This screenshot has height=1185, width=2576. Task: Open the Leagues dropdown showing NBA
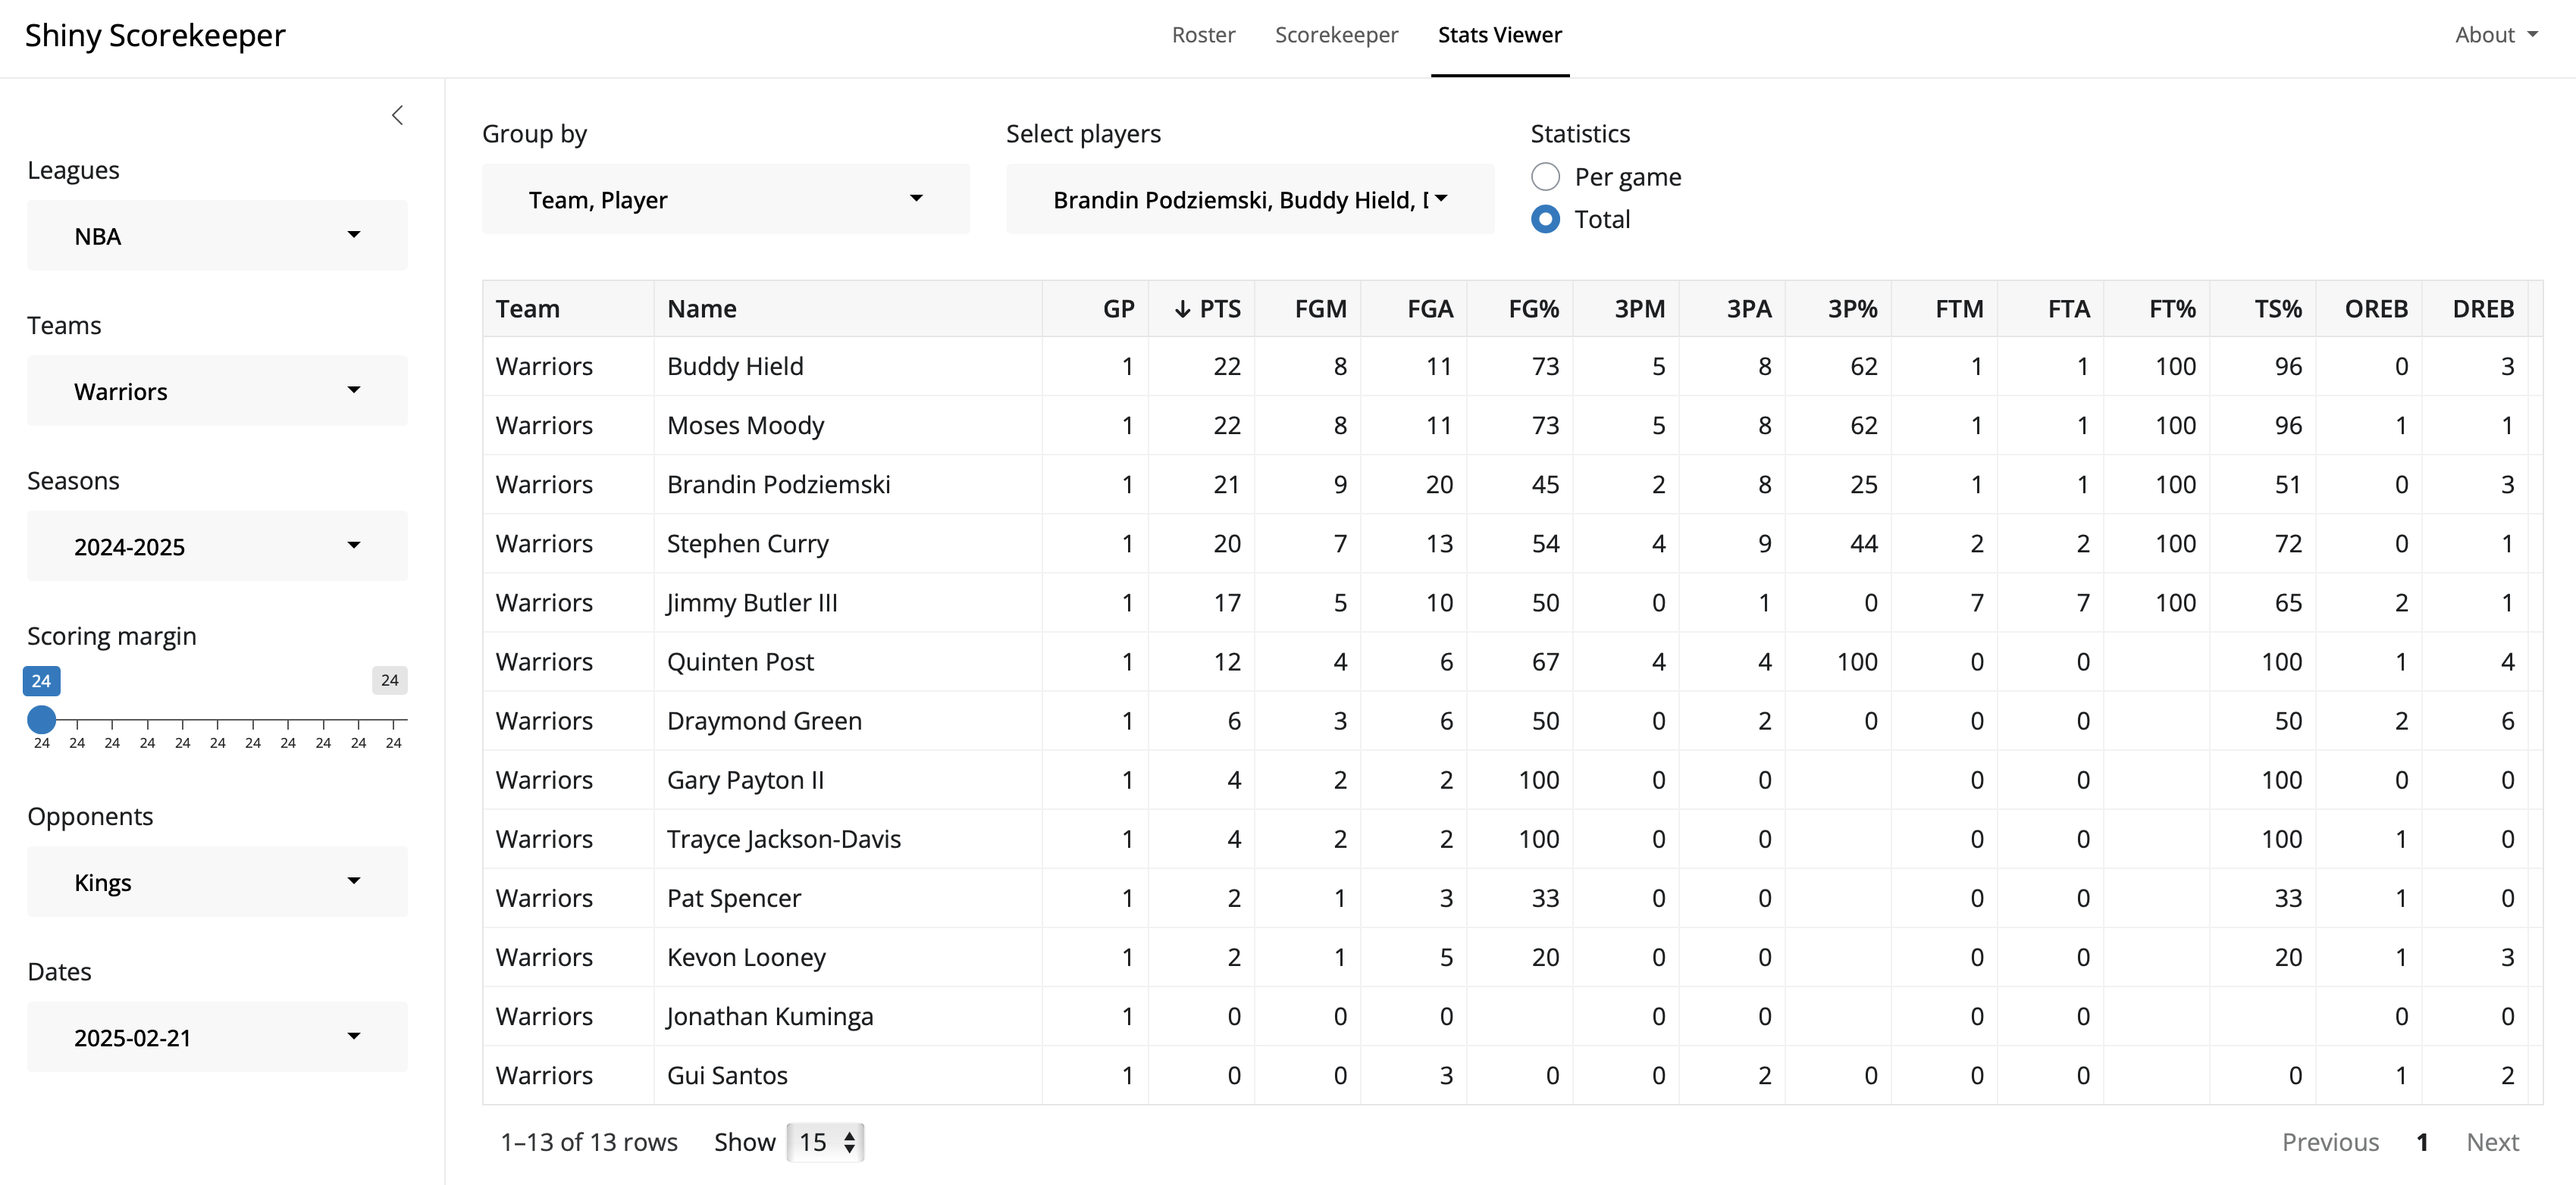tap(217, 236)
